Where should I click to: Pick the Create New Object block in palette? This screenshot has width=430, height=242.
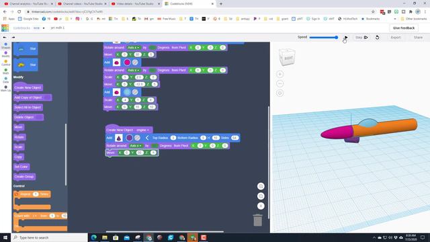[28, 87]
